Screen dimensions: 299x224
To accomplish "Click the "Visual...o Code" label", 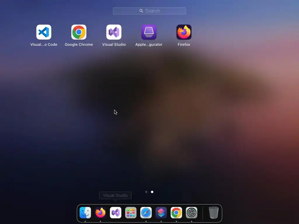I will tap(44, 44).
